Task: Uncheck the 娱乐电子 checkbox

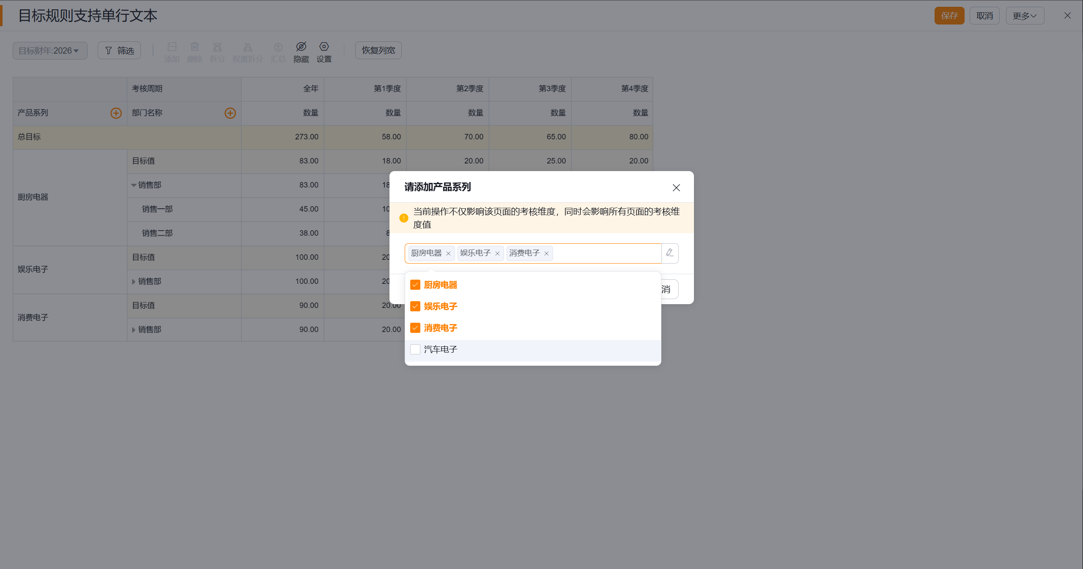Action: tap(415, 306)
